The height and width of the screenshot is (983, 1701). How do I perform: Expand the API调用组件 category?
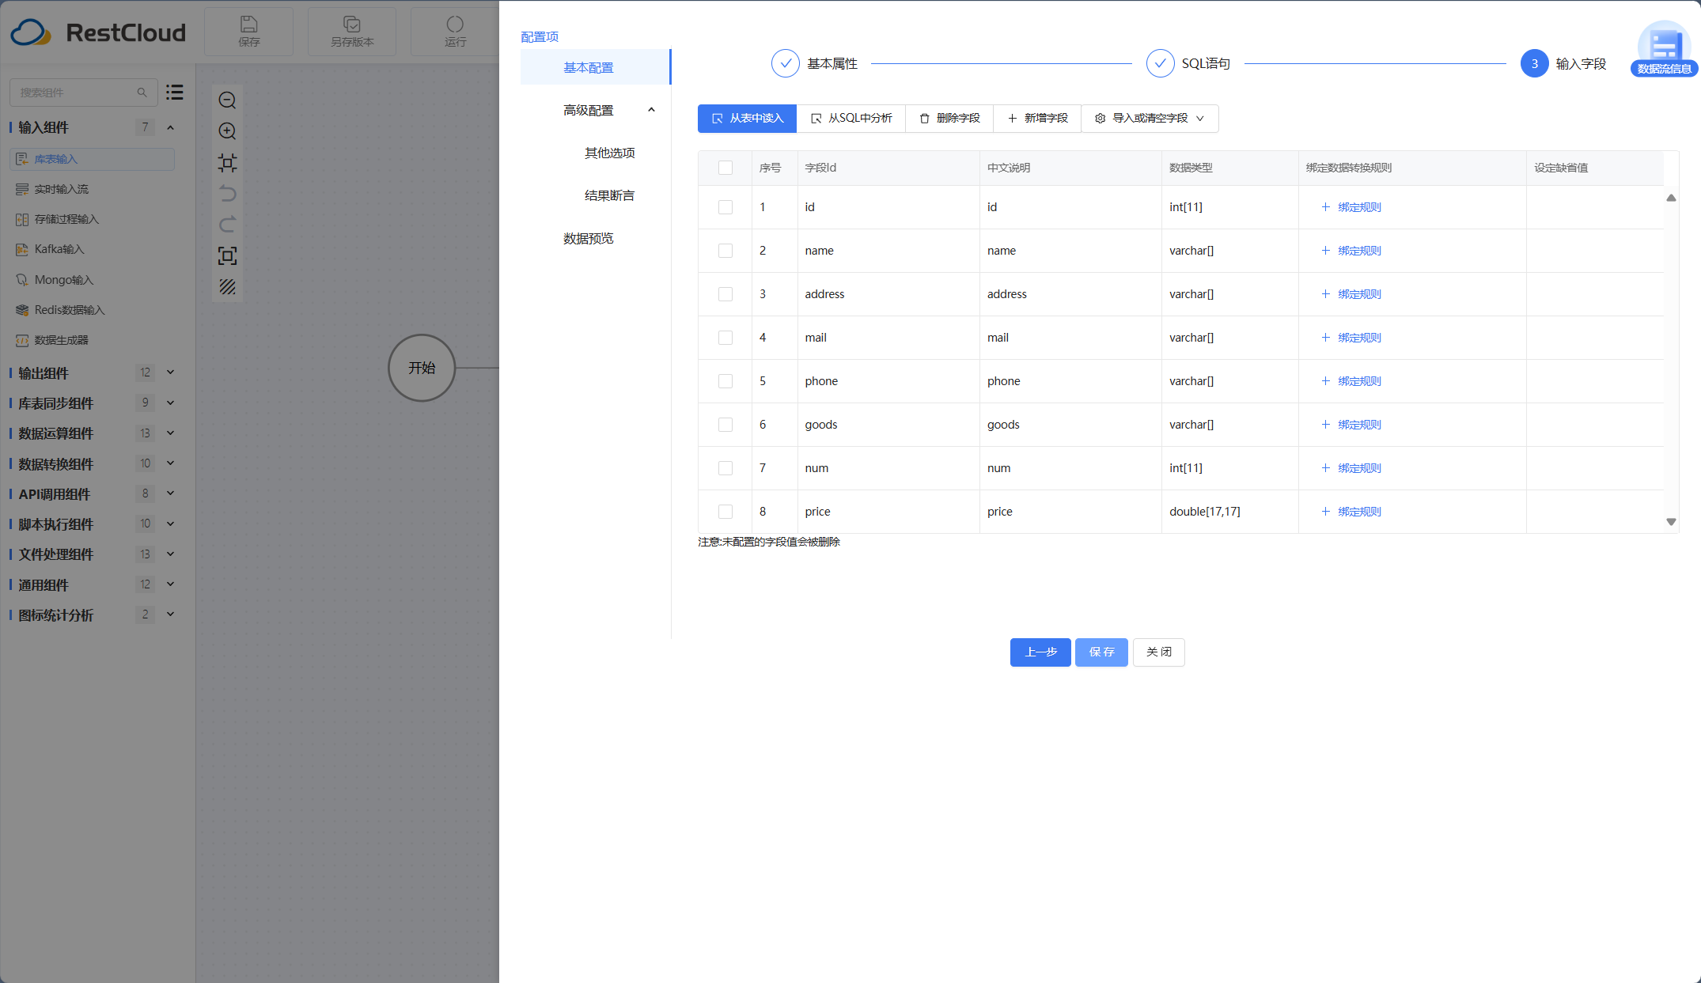tap(170, 493)
